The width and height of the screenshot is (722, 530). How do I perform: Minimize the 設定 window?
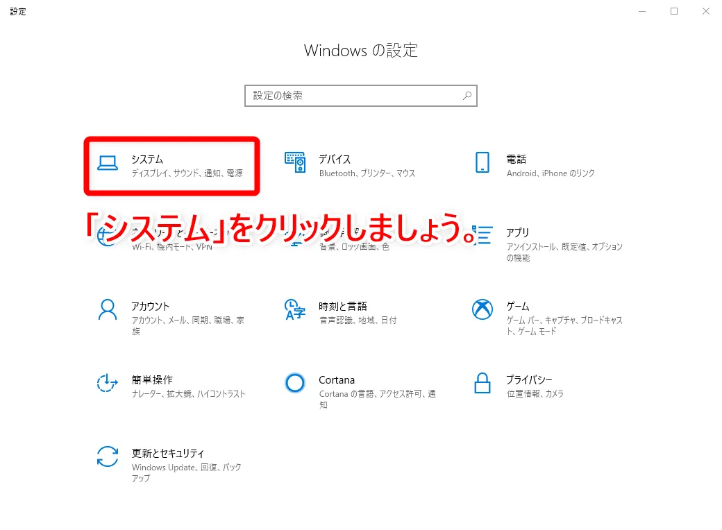tap(642, 11)
